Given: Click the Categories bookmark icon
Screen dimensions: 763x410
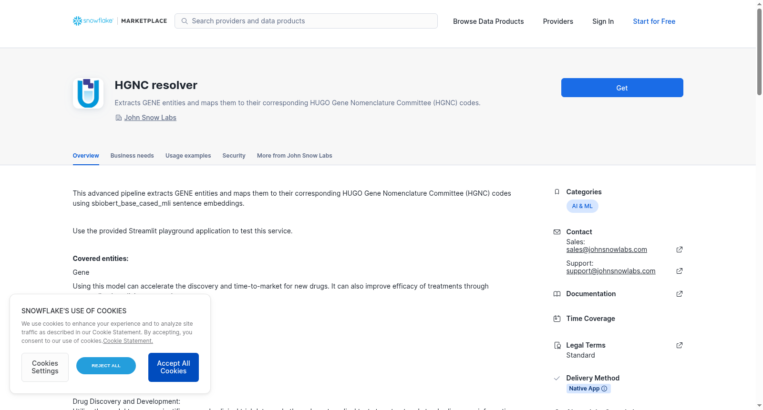Looking at the screenshot, I should coord(557,192).
